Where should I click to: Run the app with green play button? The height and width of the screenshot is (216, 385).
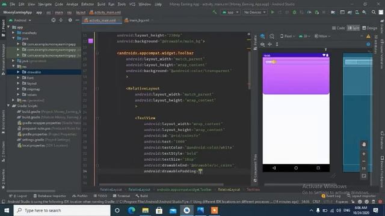coord(273,12)
